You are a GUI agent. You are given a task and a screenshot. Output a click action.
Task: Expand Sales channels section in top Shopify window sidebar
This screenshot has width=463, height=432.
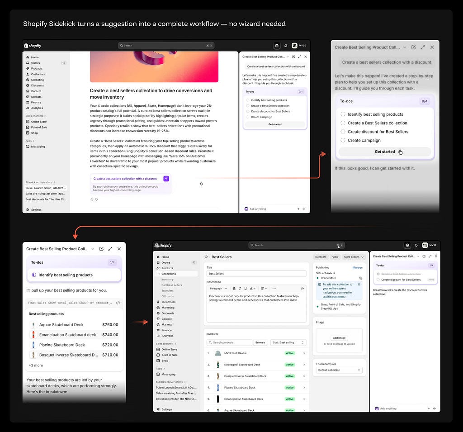36,116
